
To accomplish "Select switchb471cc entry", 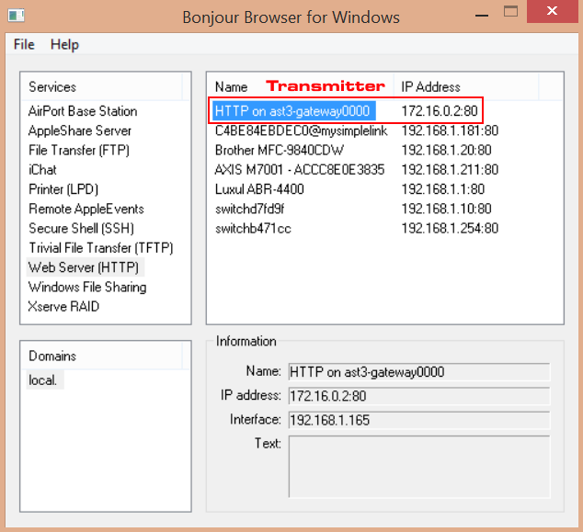I will 253,228.
